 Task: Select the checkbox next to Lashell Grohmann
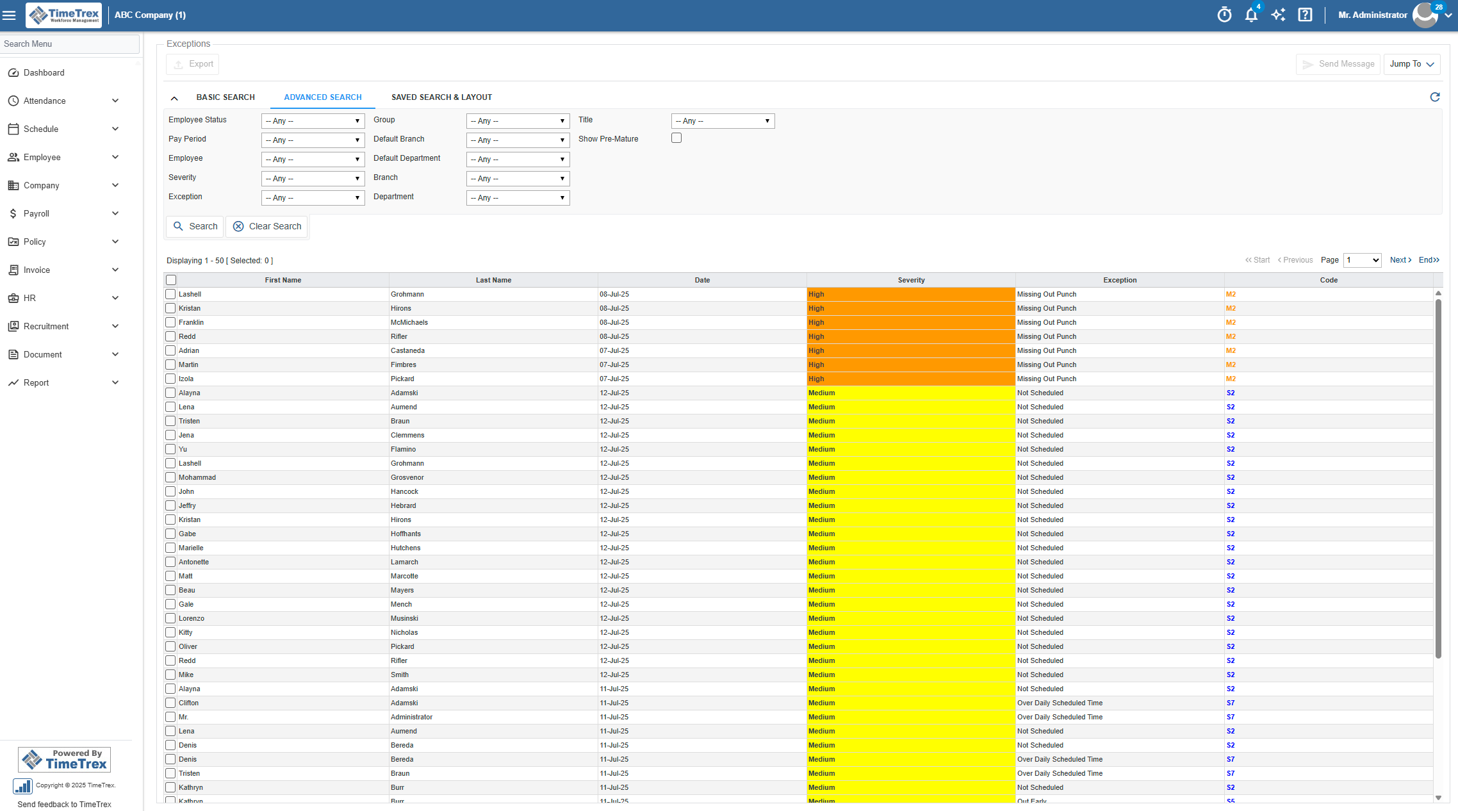[x=170, y=294]
